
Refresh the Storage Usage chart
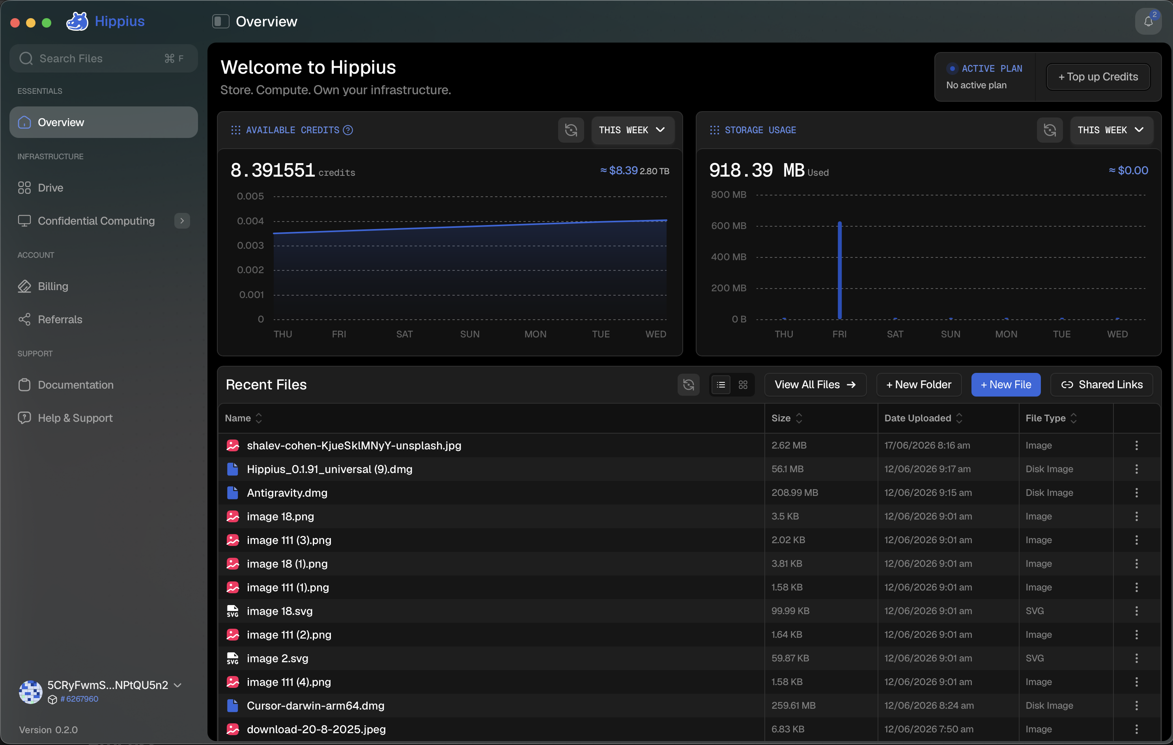[1050, 130]
